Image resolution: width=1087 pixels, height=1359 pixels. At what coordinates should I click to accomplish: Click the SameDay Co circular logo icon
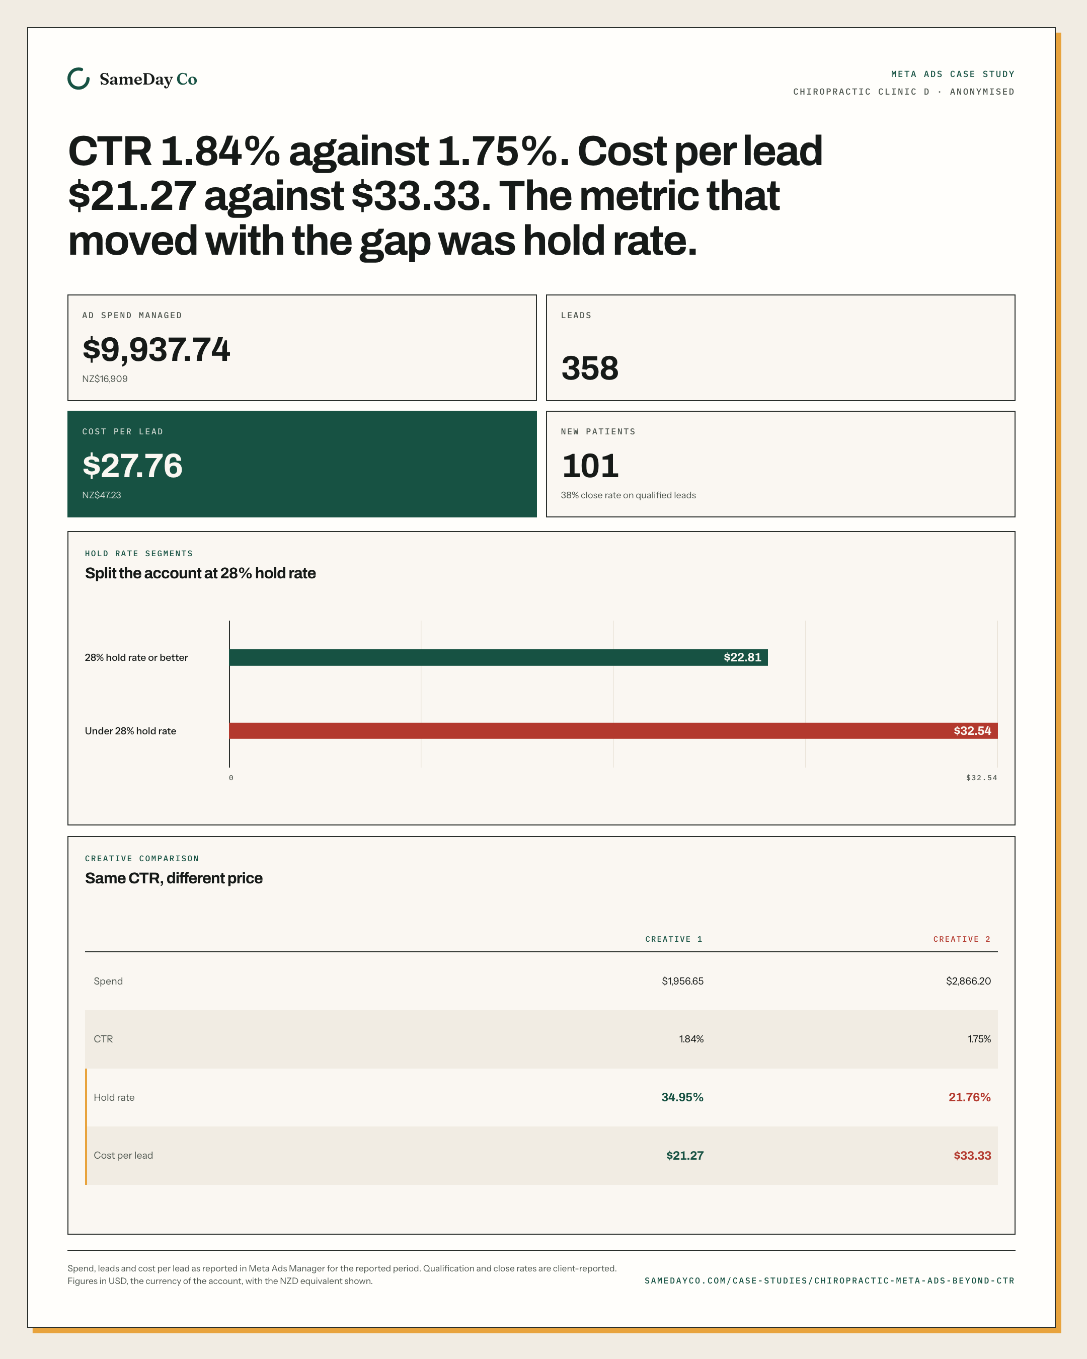[x=79, y=79]
